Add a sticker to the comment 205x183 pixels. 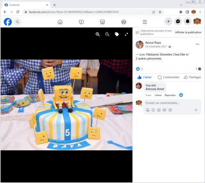170,110
